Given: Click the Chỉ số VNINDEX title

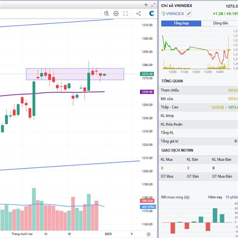Looking at the screenshot, I should coord(177,6).
